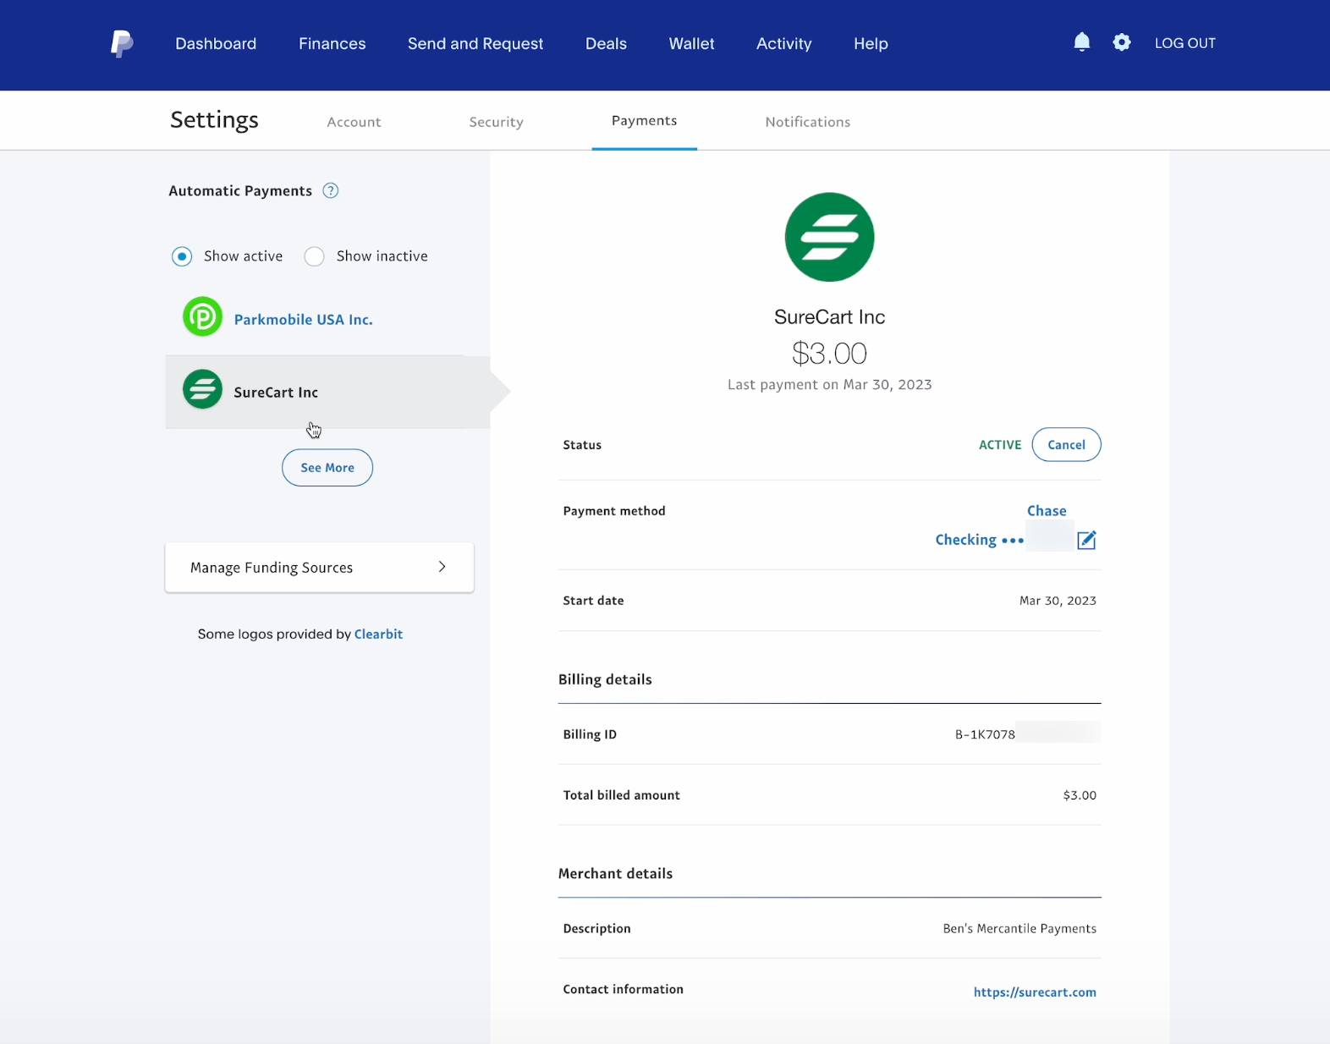Click the ACTIVE status label

[x=1000, y=445]
